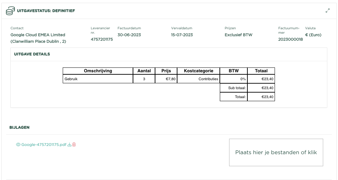Viewport: 338px width, 180px height.
Task: Click the Uitgave Details section header
Action: 32,54
